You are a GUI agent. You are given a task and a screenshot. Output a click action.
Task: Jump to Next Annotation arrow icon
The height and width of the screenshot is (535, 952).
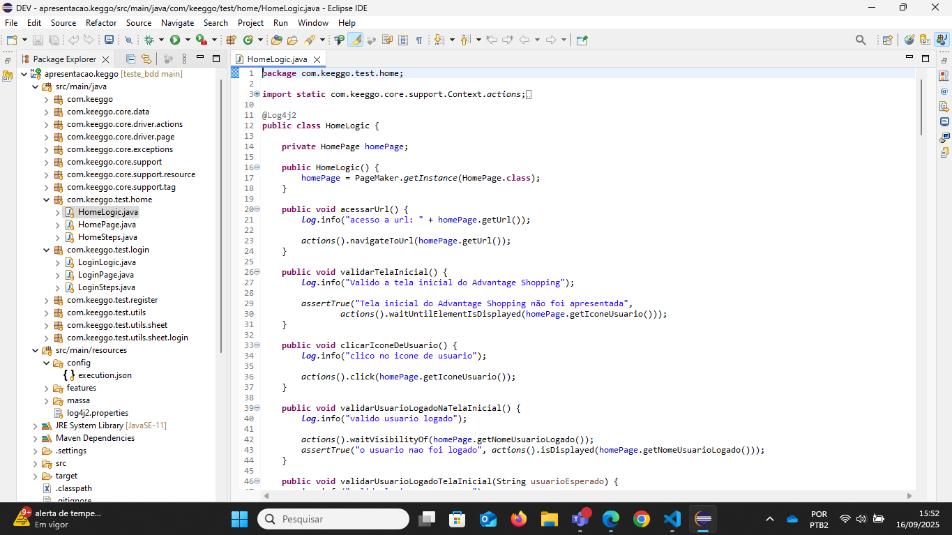point(439,40)
